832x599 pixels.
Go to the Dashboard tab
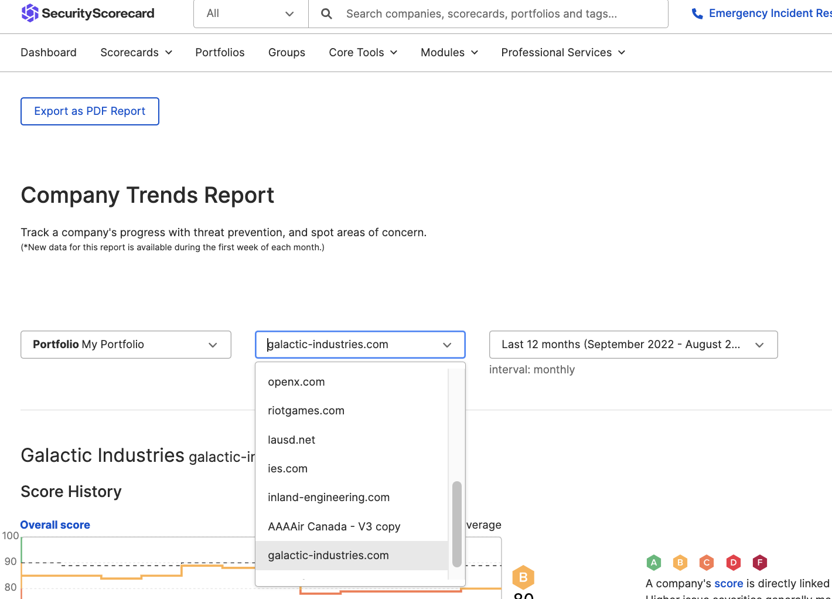click(x=49, y=52)
